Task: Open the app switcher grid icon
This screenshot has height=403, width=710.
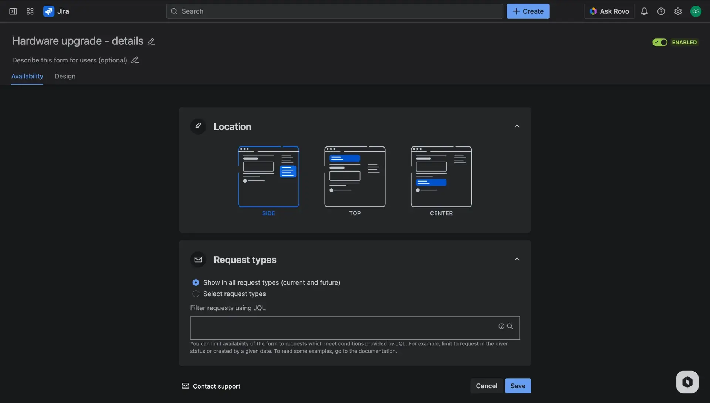Action: (x=30, y=11)
